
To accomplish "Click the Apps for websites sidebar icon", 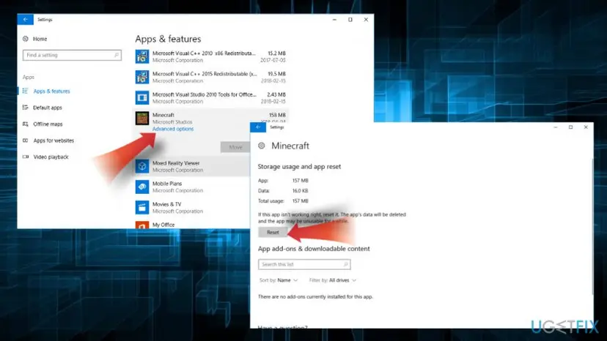I will 25,140.
